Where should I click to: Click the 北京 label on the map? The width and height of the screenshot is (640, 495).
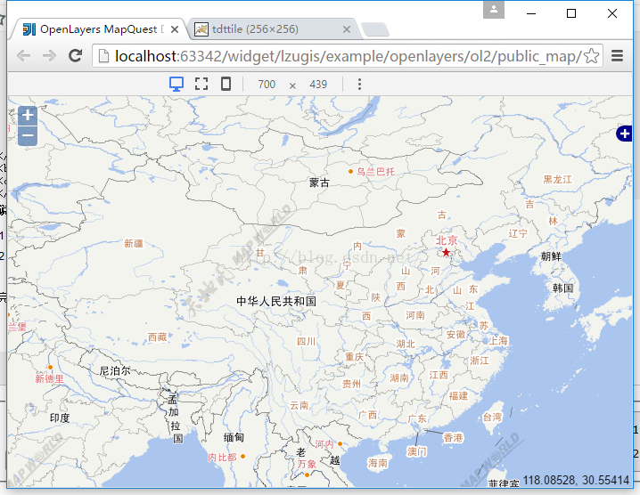coord(447,240)
